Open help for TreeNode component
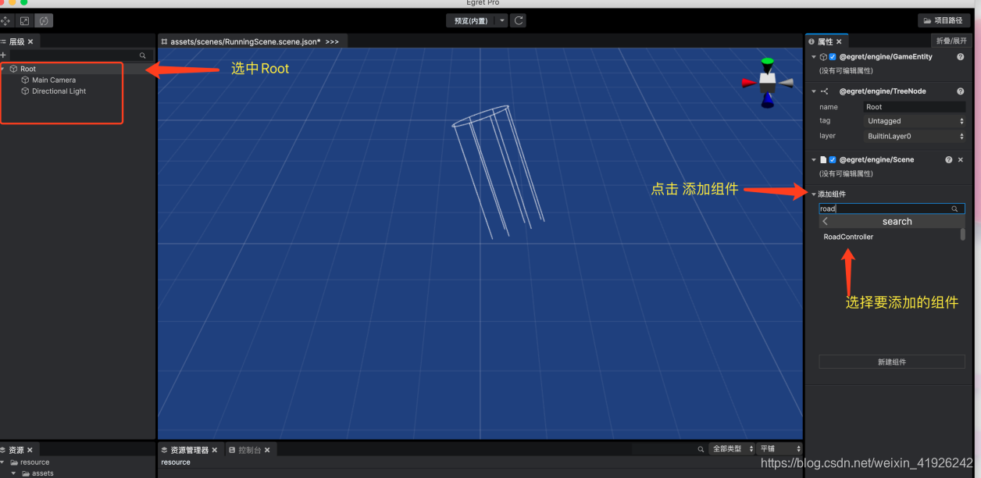 (960, 91)
